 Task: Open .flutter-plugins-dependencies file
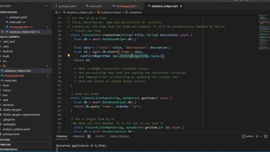click(22, 114)
